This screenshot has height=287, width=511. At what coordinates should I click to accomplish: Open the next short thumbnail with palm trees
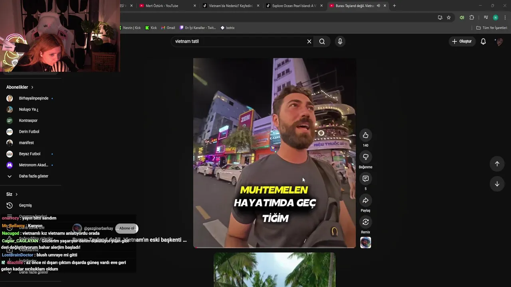point(274,269)
